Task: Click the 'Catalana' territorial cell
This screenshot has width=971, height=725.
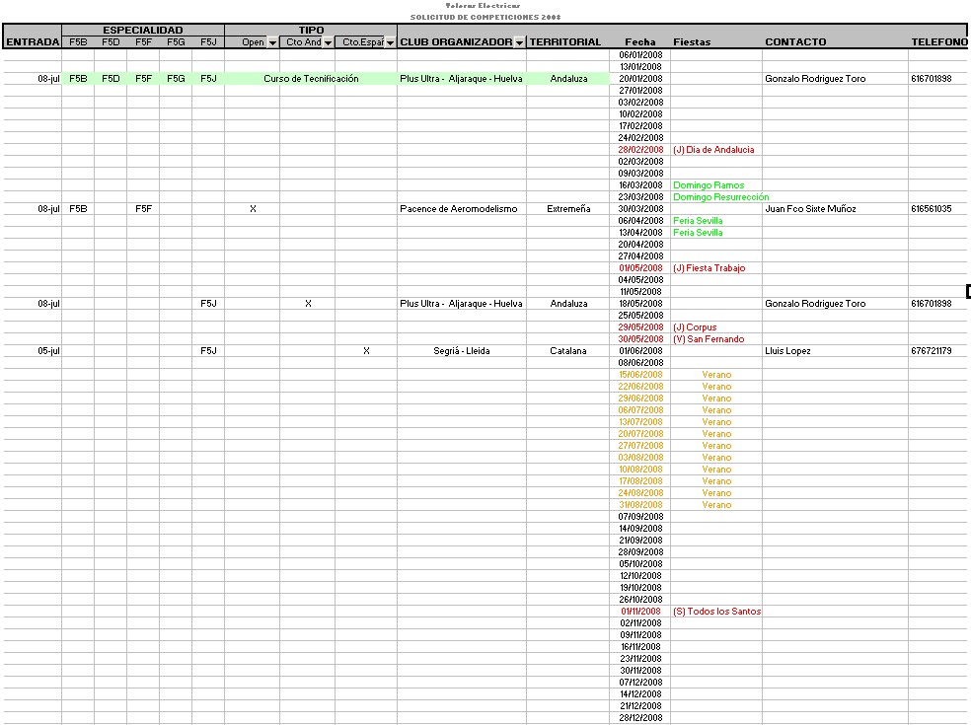Action: (568, 351)
